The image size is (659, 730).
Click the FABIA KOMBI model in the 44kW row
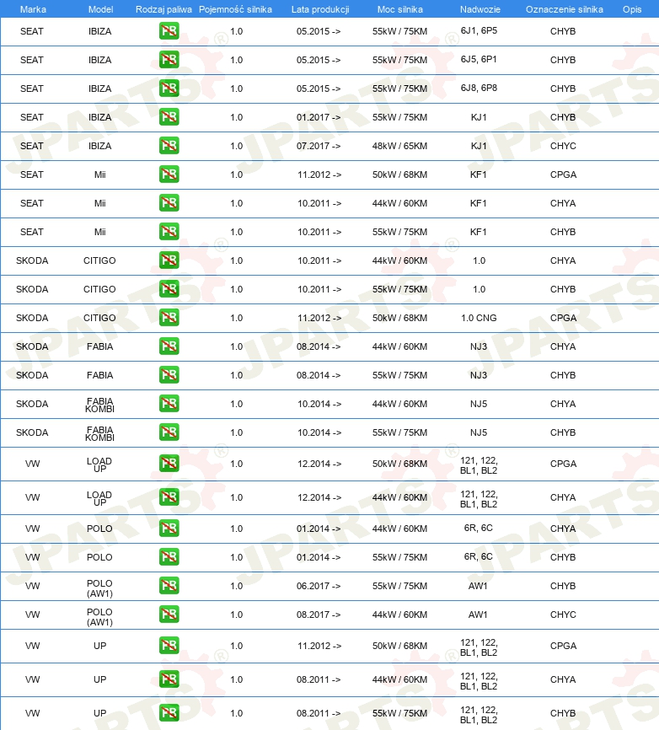(x=99, y=405)
